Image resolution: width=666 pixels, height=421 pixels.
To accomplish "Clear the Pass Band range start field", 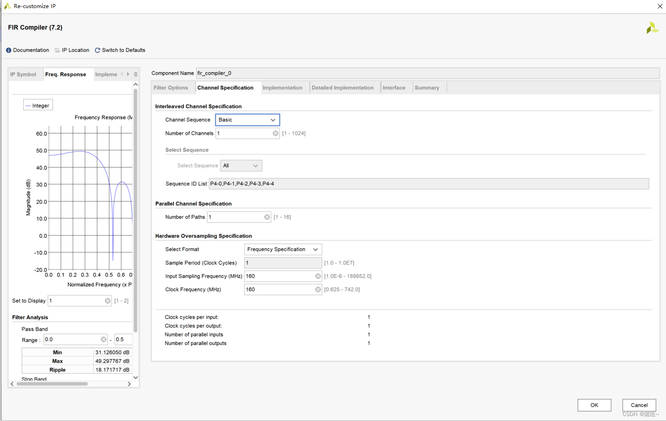I will [x=104, y=339].
